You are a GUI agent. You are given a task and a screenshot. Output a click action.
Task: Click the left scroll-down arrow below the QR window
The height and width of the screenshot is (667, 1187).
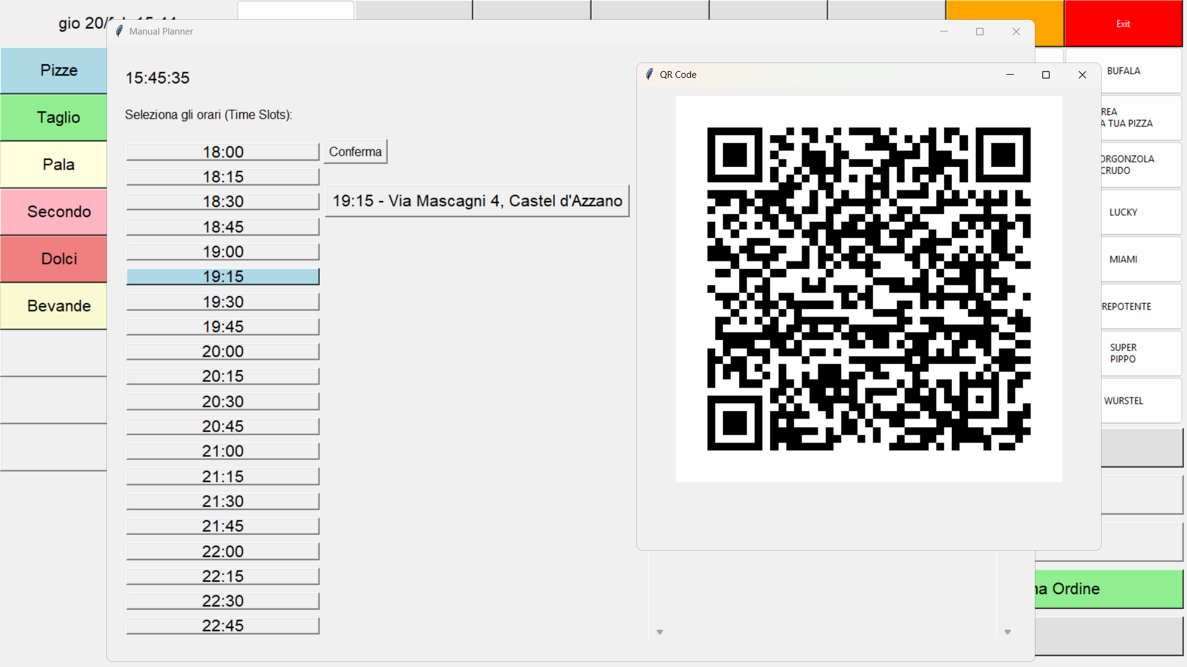coord(659,632)
